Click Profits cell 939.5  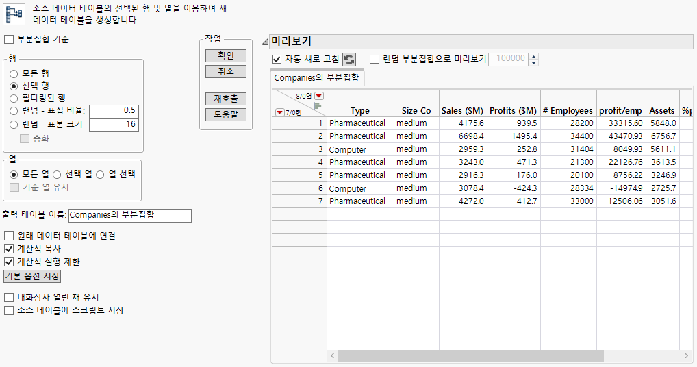[514, 123]
